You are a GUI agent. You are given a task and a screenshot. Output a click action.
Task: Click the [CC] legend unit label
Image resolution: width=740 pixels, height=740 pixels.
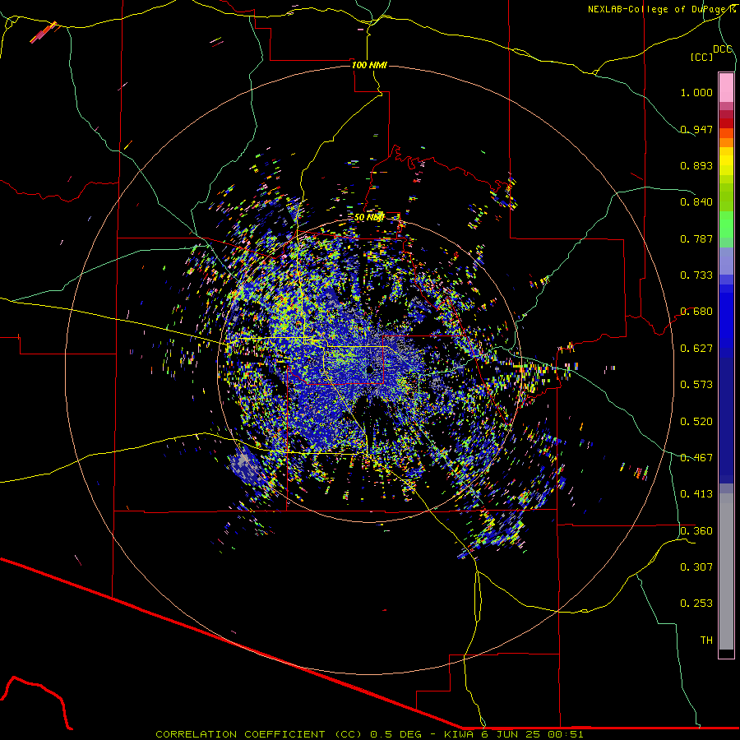[x=701, y=57]
